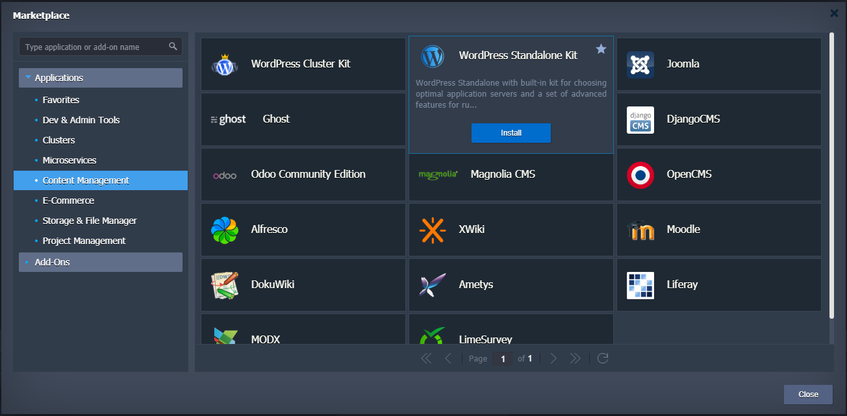Click the OpenCMS red circle logo
Screen dimensions: 847x416
click(x=640, y=175)
